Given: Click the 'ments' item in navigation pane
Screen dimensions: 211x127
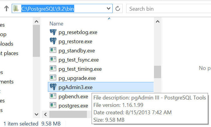Looking at the screenshot, I should pyautogui.click(x=7, y=82).
